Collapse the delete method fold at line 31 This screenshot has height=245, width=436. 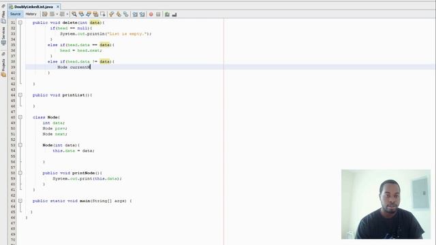tap(20, 22)
